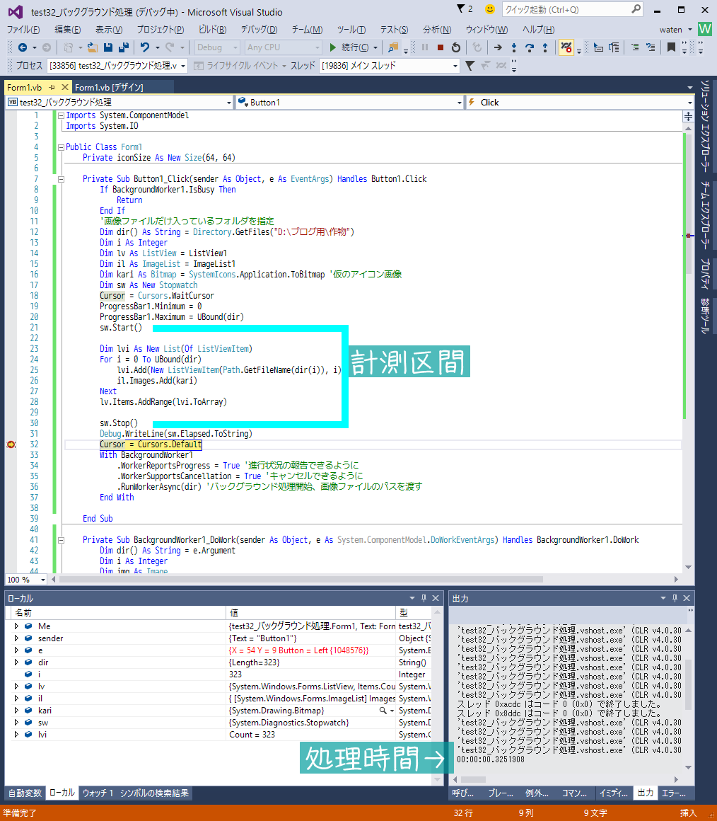Step over the current statement
717x821 pixels.
529,48
